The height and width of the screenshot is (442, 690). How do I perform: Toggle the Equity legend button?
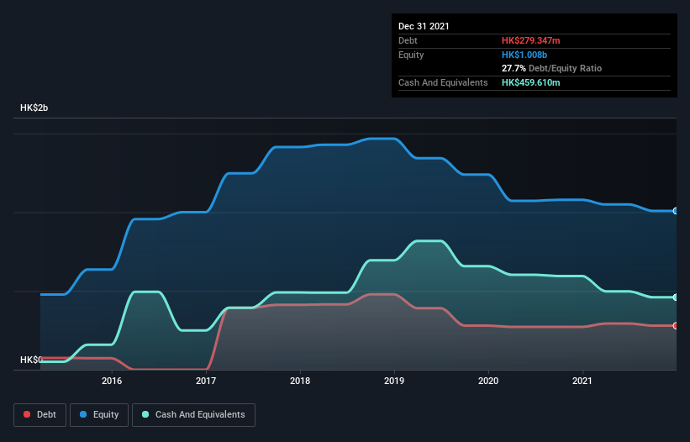(x=99, y=415)
